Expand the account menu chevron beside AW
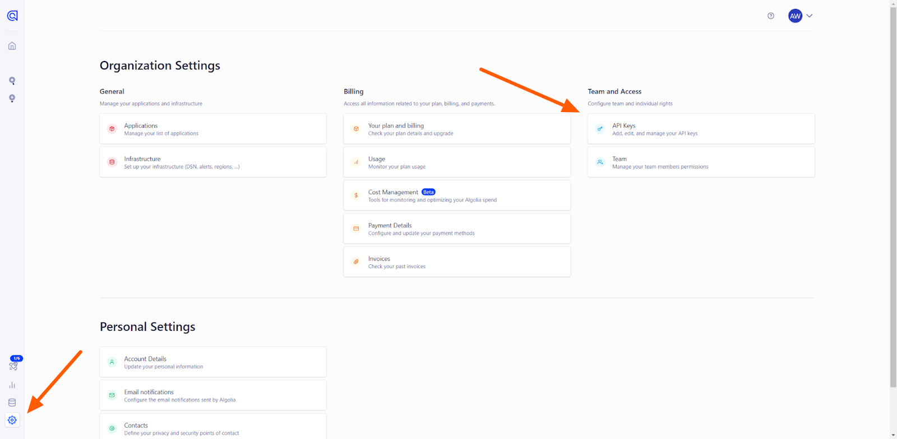The height and width of the screenshot is (439, 897). [810, 16]
